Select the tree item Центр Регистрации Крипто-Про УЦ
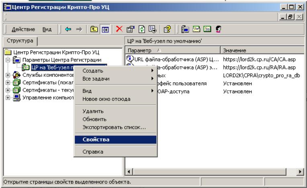This screenshot has height=188, width=307. click(56, 52)
